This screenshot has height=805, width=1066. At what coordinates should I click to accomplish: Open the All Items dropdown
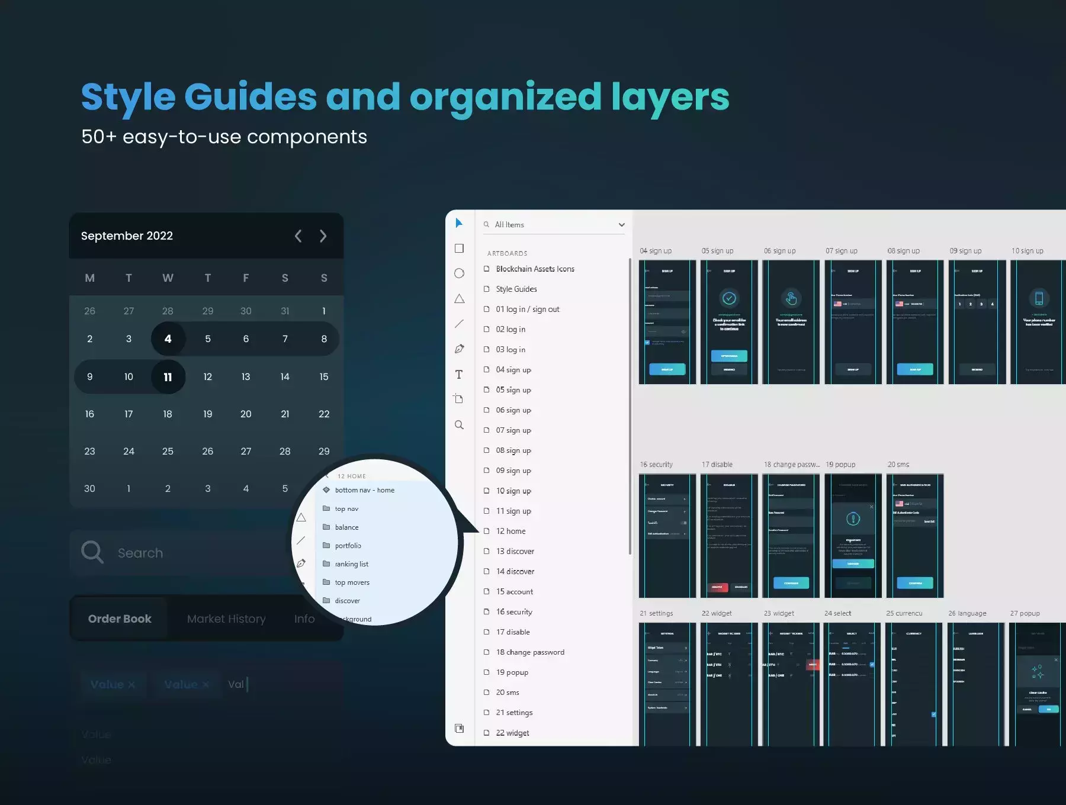coord(554,225)
